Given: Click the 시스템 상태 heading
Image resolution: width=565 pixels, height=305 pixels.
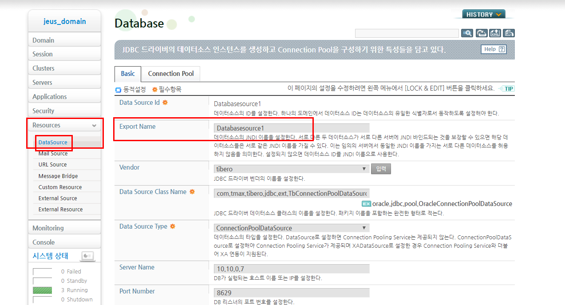Looking at the screenshot, I should 51,256.
